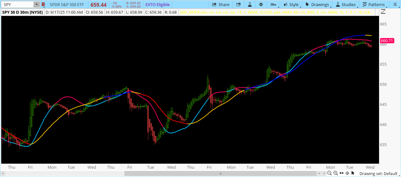Screen dimensions: 401x177
Task: Click the scrollbar left arrow at far left
Action: pos(3,173)
